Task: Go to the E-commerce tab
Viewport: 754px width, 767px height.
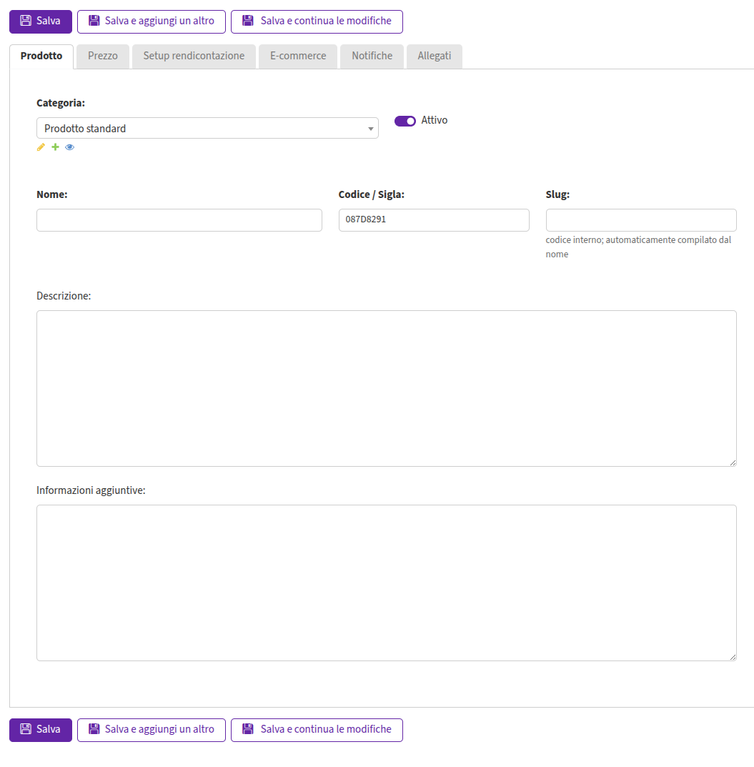Action: click(x=298, y=56)
